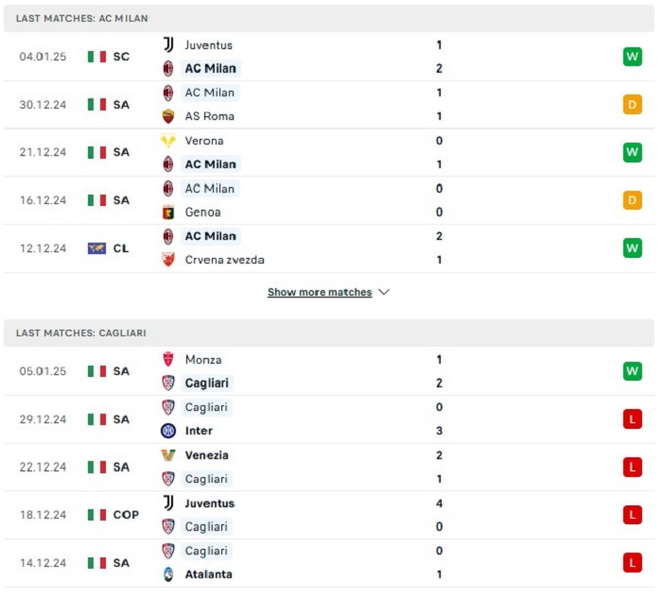Click the AS Roma club crest
Image resolution: width=662 pixels, height=598 pixels.
[x=168, y=116]
